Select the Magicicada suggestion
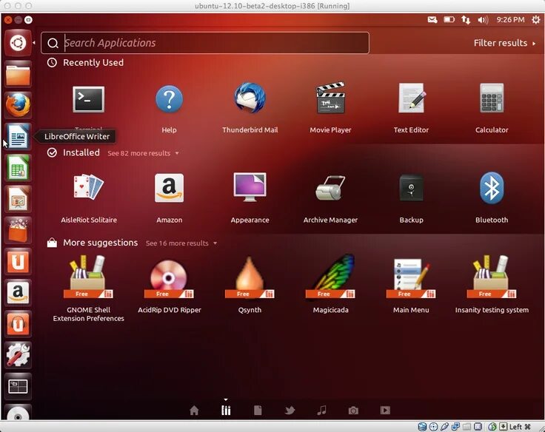 (x=330, y=277)
